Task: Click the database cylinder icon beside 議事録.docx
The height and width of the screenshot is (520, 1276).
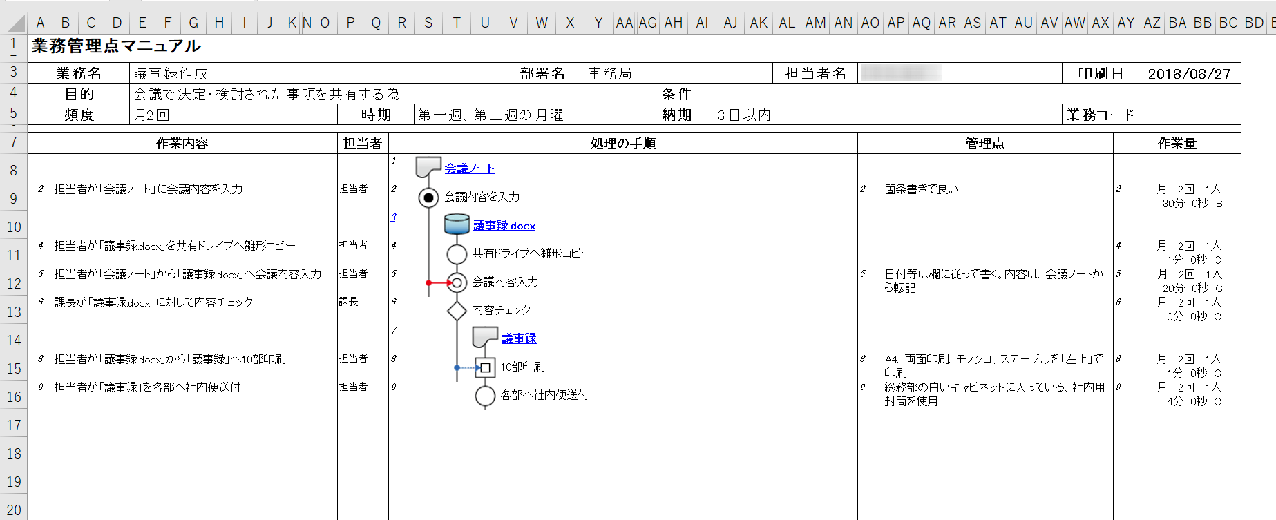Action: click(x=457, y=224)
